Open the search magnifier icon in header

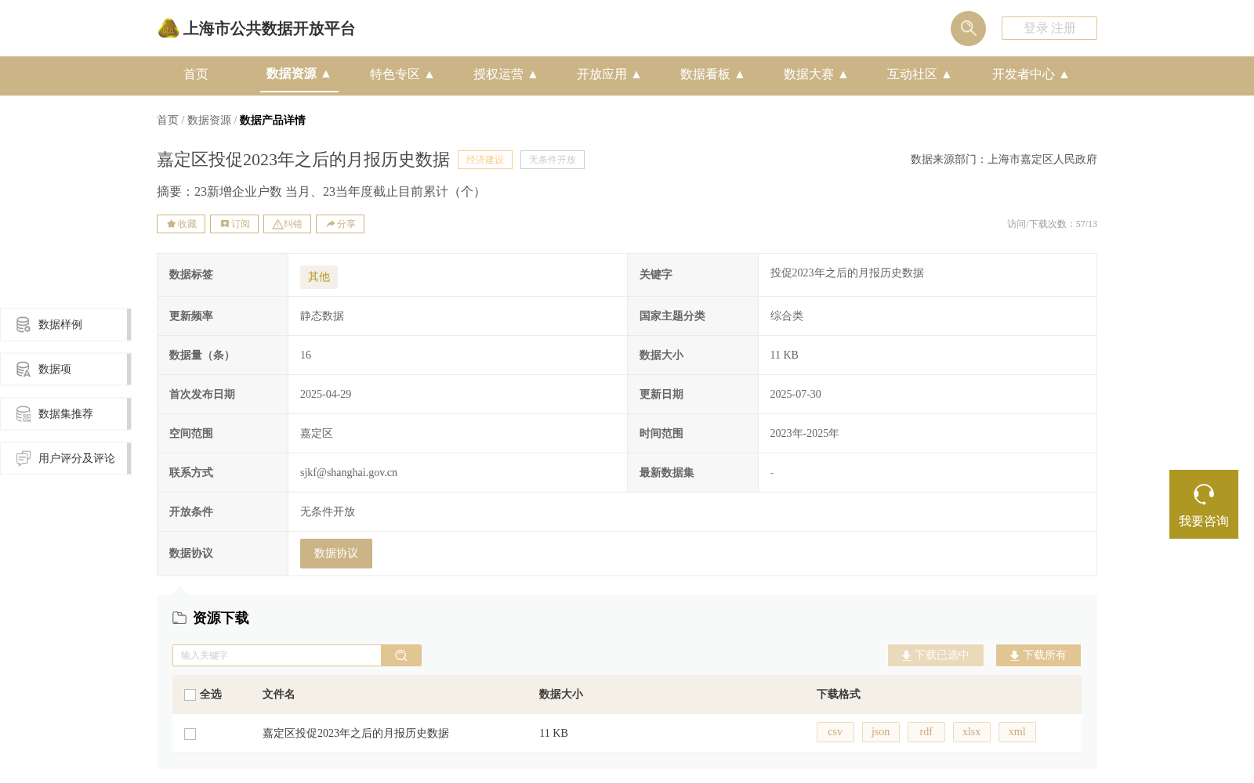point(968,28)
